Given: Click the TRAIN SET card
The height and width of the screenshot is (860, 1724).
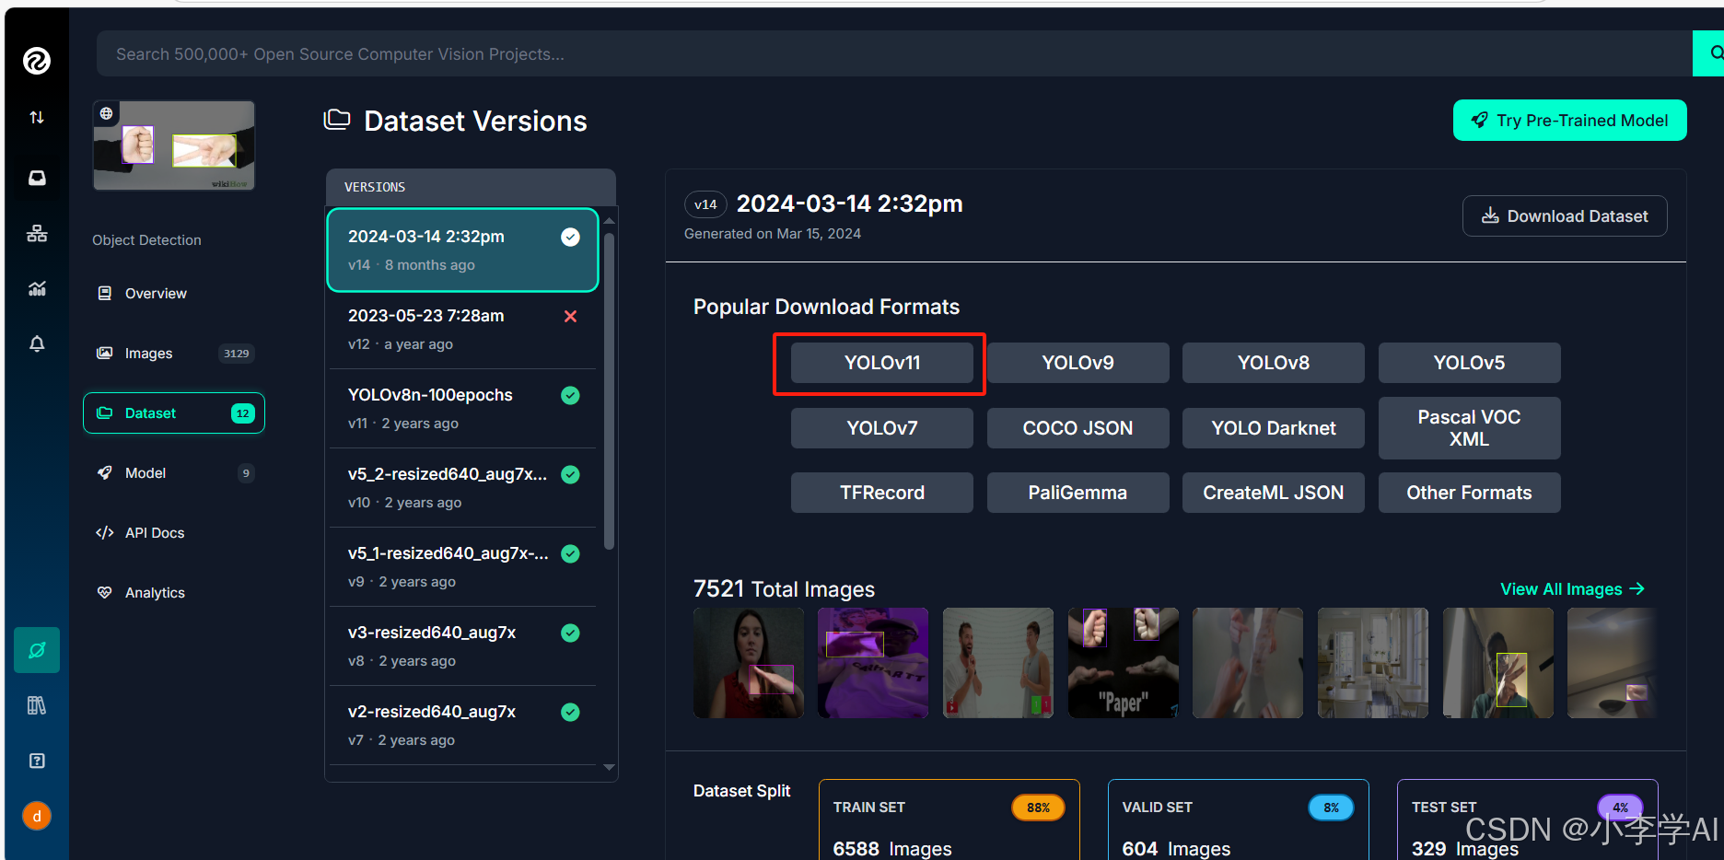Looking at the screenshot, I should pyautogui.click(x=949, y=820).
